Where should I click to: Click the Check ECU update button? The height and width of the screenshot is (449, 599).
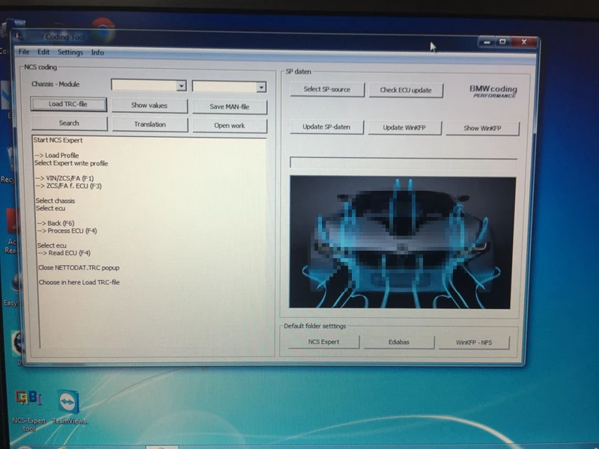406,91
